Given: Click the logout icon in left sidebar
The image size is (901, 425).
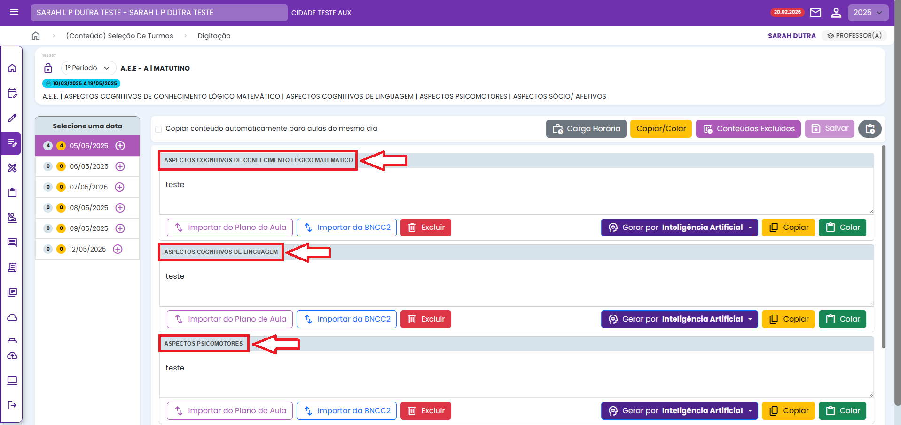Looking at the screenshot, I should 12,405.
